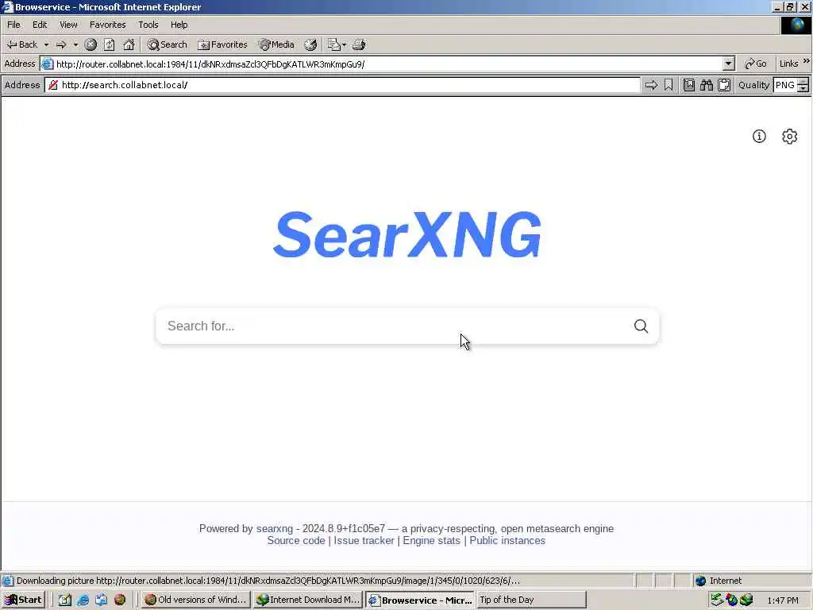The height and width of the screenshot is (610, 813).
Task: Go to the Home page icon
Action: click(x=129, y=44)
